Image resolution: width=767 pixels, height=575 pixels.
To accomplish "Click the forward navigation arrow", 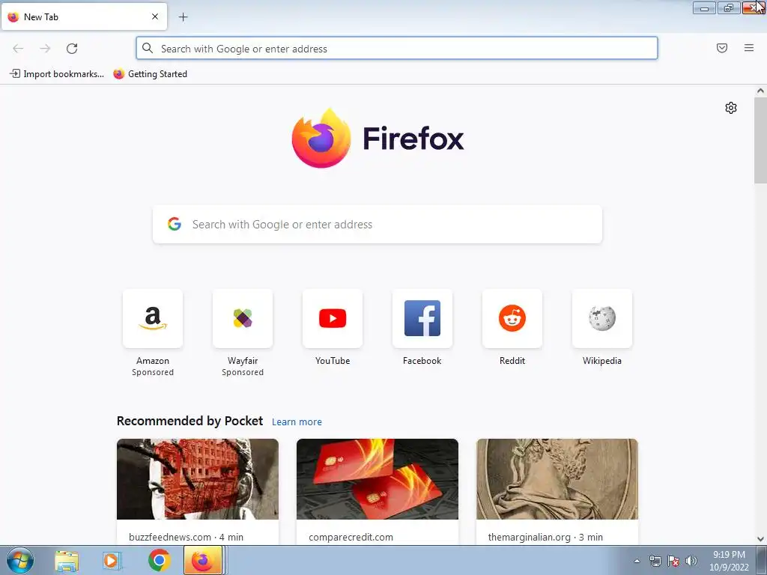I will point(45,49).
